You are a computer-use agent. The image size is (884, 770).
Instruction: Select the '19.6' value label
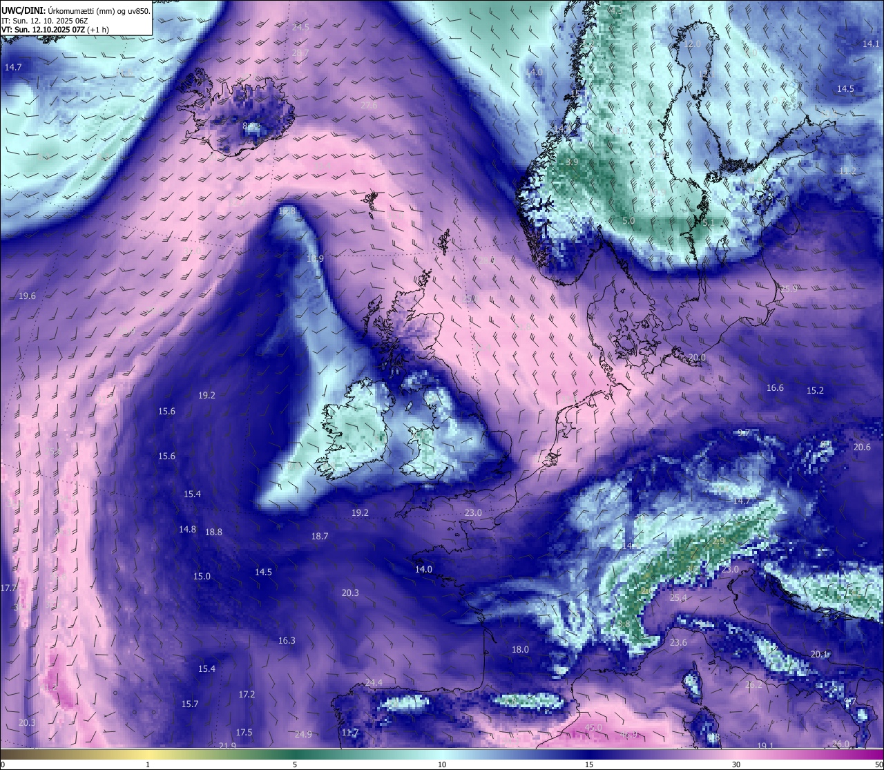click(27, 296)
